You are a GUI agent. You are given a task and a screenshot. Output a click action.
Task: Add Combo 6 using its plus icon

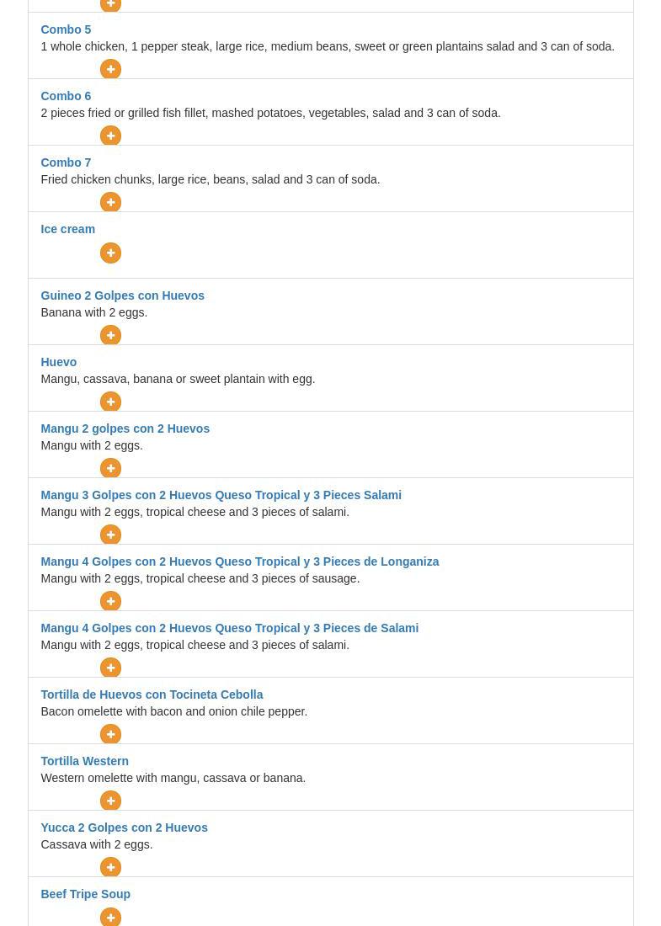(110, 136)
